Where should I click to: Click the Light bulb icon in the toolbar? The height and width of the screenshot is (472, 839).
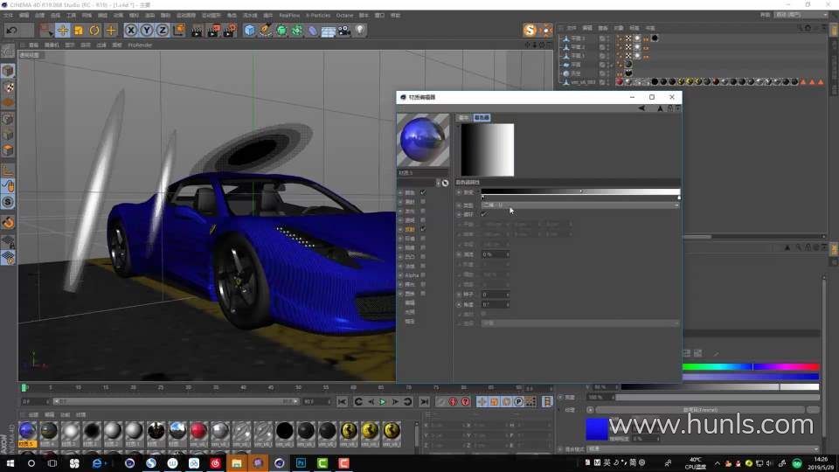point(360,30)
